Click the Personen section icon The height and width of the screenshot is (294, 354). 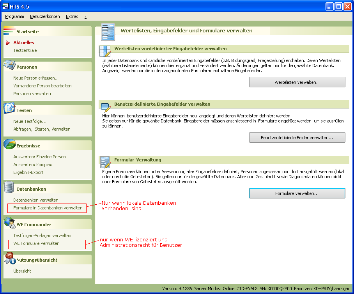tap(9, 66)
